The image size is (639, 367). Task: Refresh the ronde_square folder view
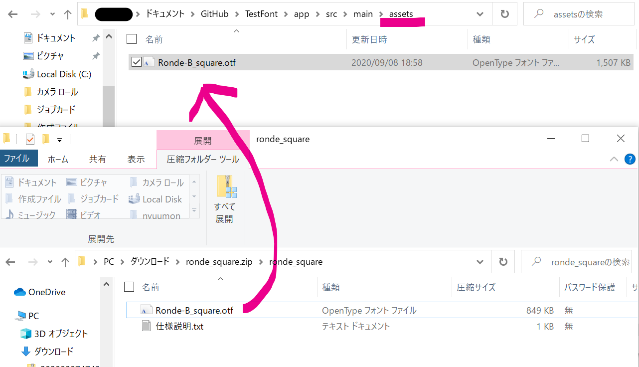[503, 262]
